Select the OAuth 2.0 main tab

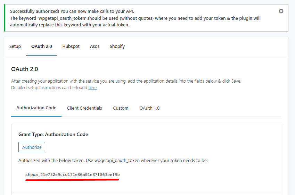pyautogui.click(x=42, y=46)
